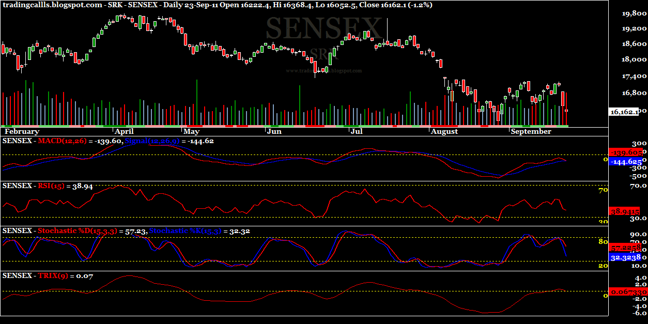Click the September label on the time axis
648x324 pixels.
tap(531, 132)
